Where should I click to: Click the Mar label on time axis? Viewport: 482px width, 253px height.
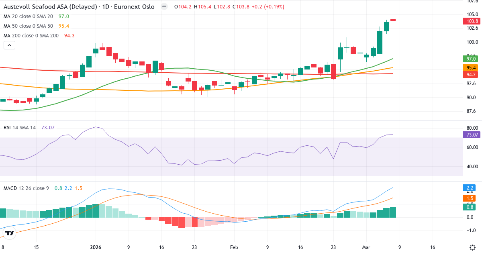366,247
